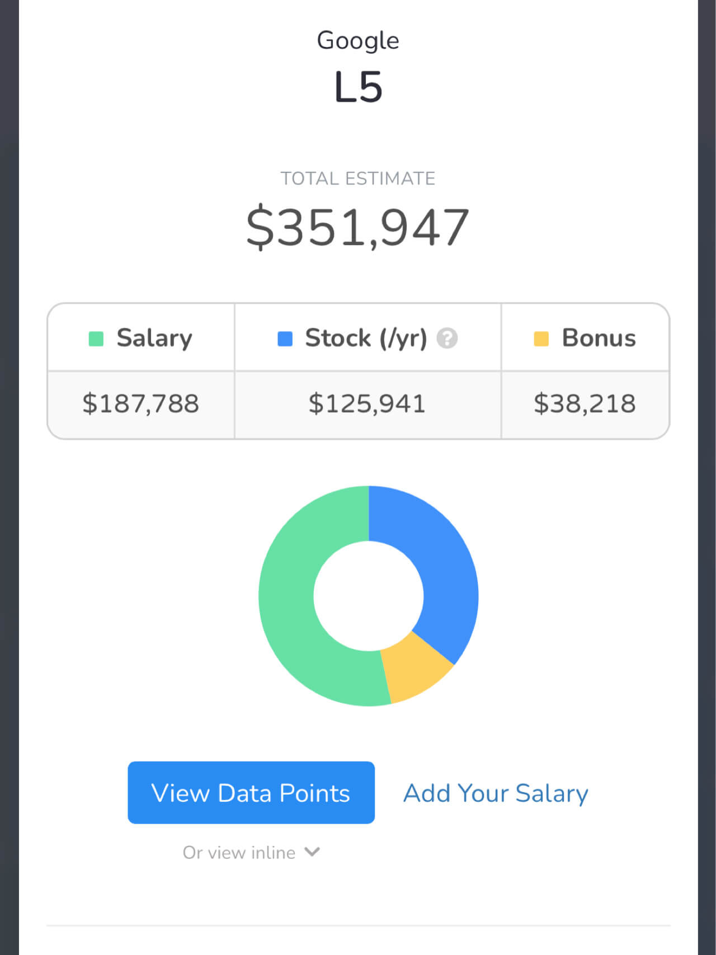Open the Add Your Salary link
716x955 pixels.
(x=496, y=793)
